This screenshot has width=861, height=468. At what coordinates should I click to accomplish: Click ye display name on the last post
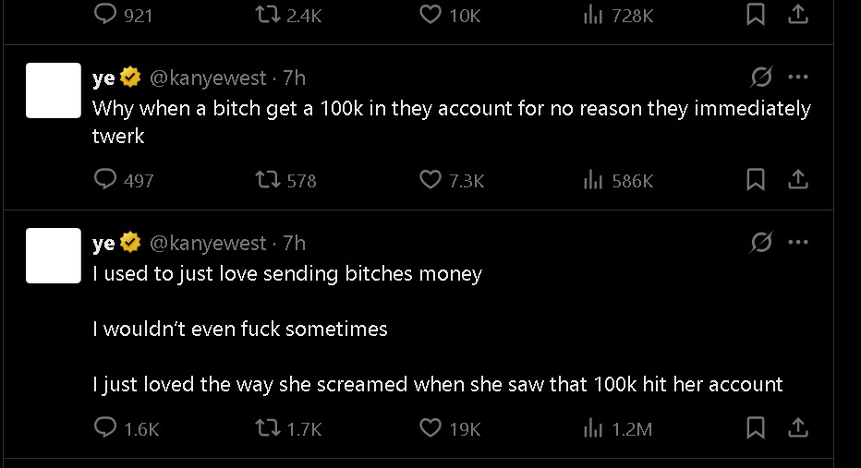coord(103,244)
